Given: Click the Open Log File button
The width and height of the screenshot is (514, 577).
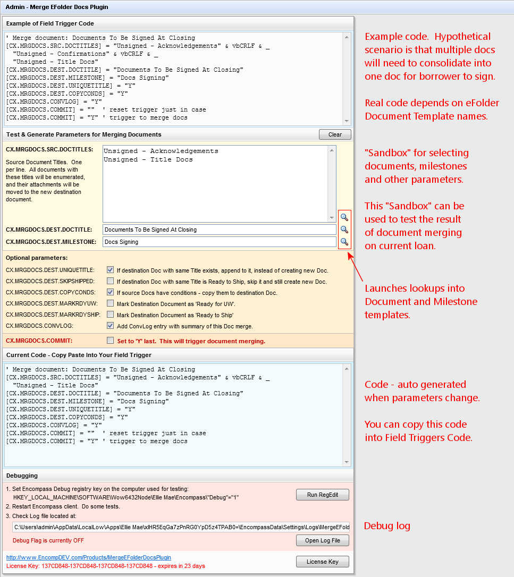Looking at the screenshot, I should tap(323, 540).
